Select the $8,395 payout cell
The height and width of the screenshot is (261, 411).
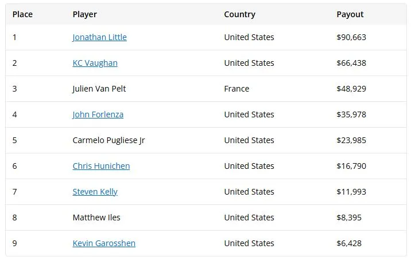click(x=349, y=217)
